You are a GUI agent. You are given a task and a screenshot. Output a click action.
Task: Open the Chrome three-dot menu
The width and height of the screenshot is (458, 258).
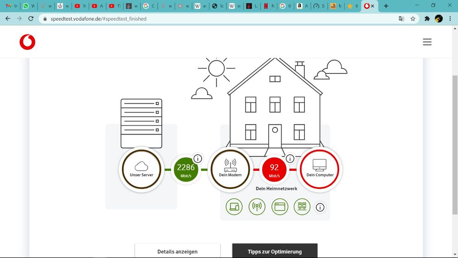450,19
